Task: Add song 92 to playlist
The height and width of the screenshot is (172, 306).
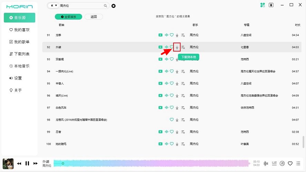Action: [183, 47]
